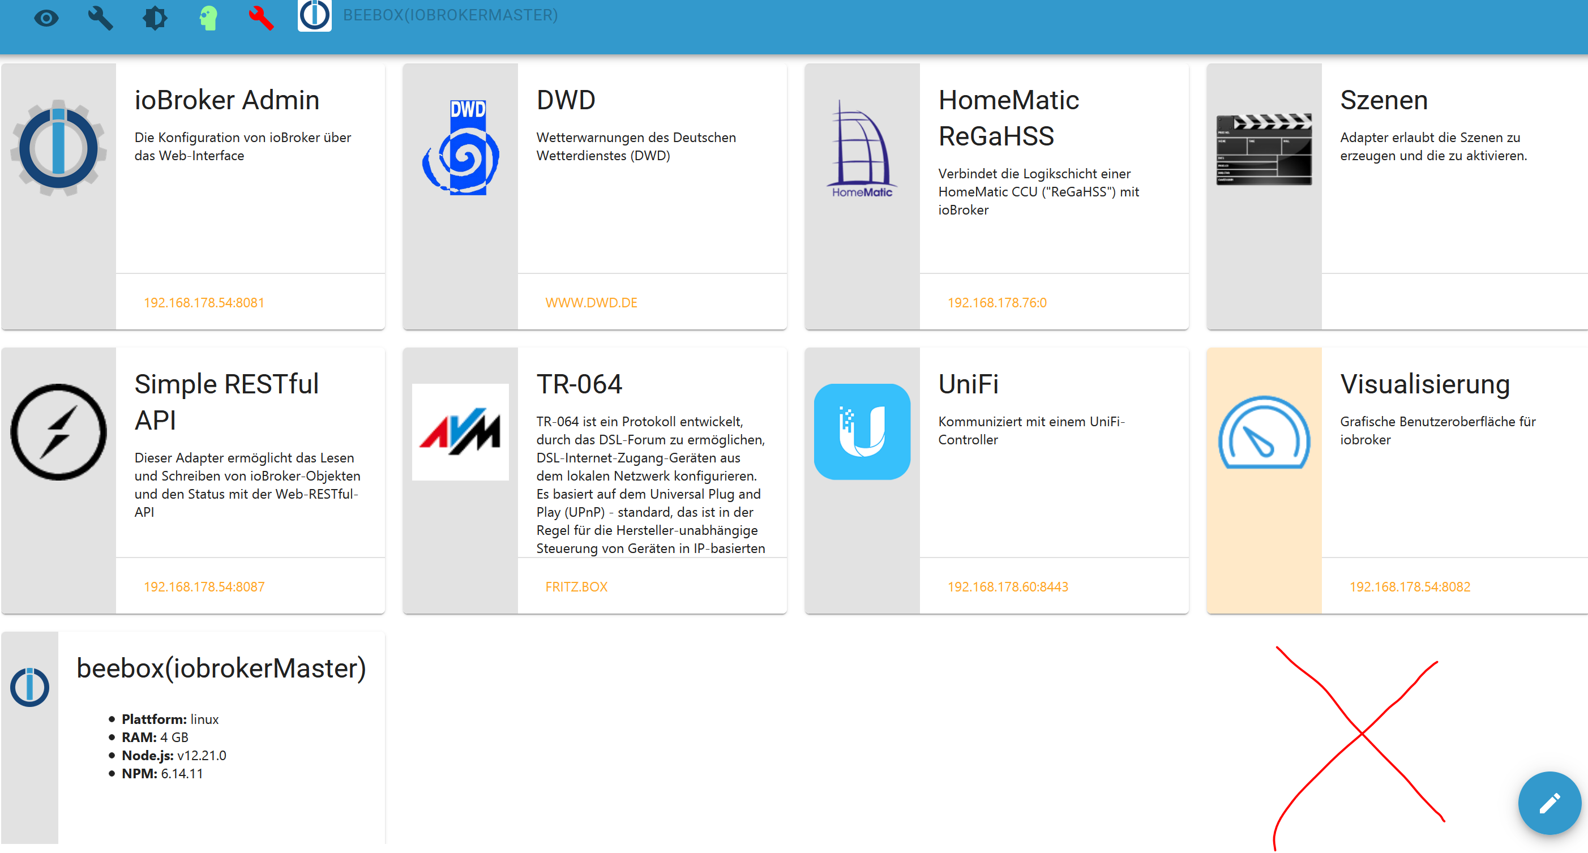Click BEEBOX(IOBROKERMASTER) header title

point(450,15)
